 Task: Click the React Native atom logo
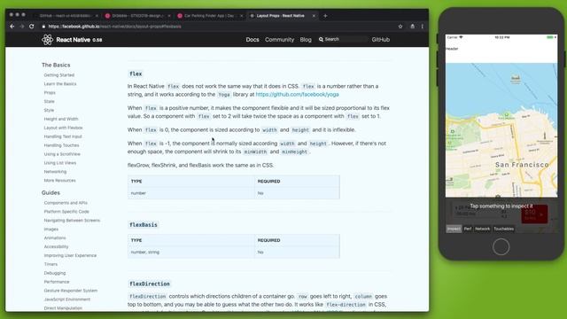tap(47, 40)
